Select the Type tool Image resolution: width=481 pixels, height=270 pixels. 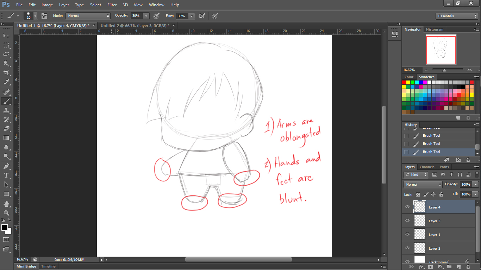6,175
